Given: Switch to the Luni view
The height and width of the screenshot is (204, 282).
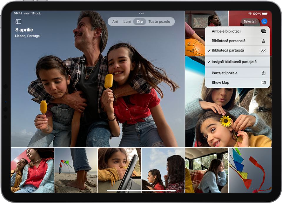Looking at the screenshot, I should pos(127,21).
